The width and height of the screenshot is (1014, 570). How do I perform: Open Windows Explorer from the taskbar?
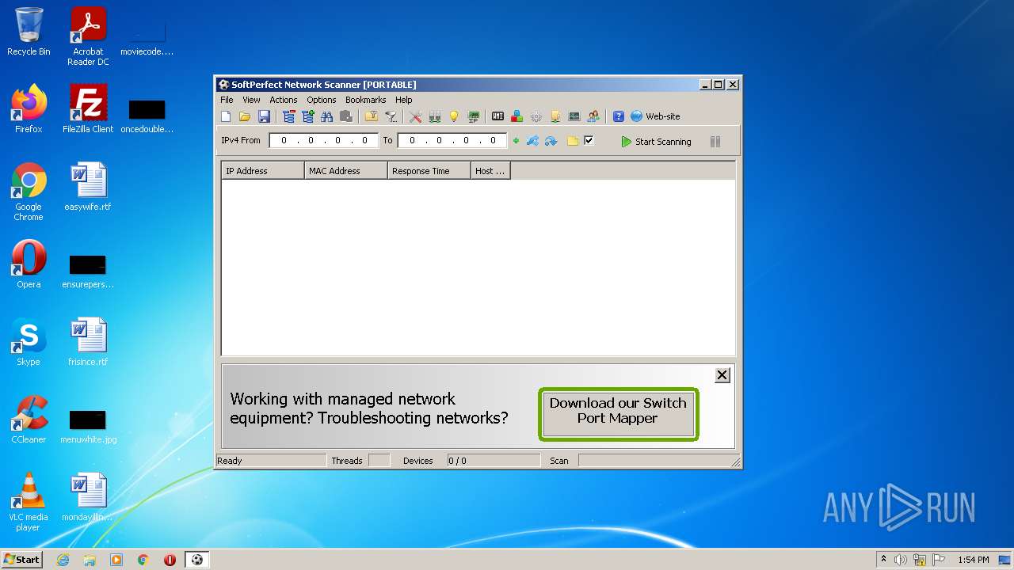(90, 560)
